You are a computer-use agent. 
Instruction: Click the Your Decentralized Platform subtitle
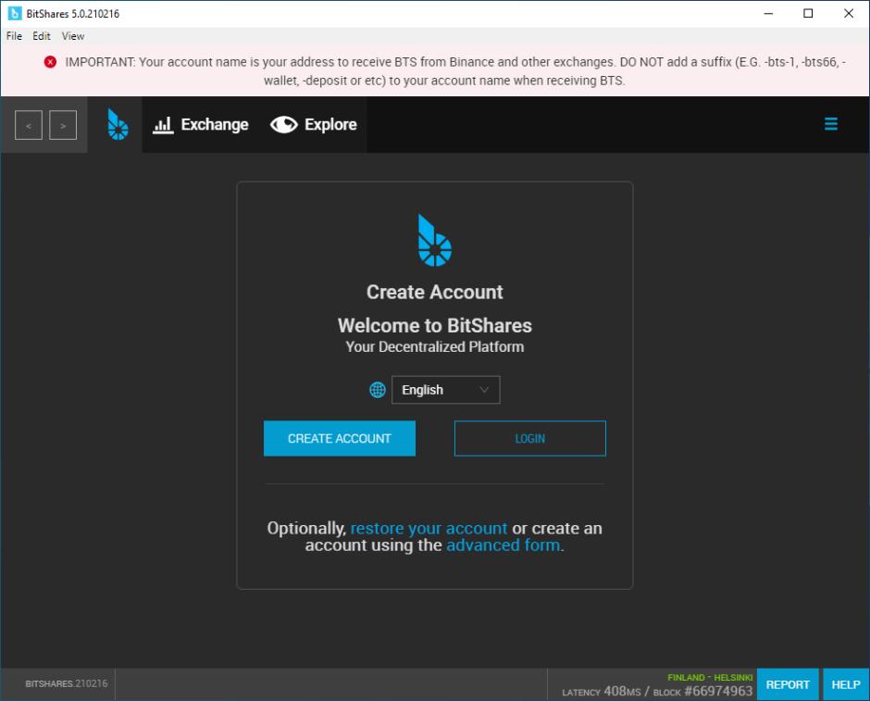434,347
